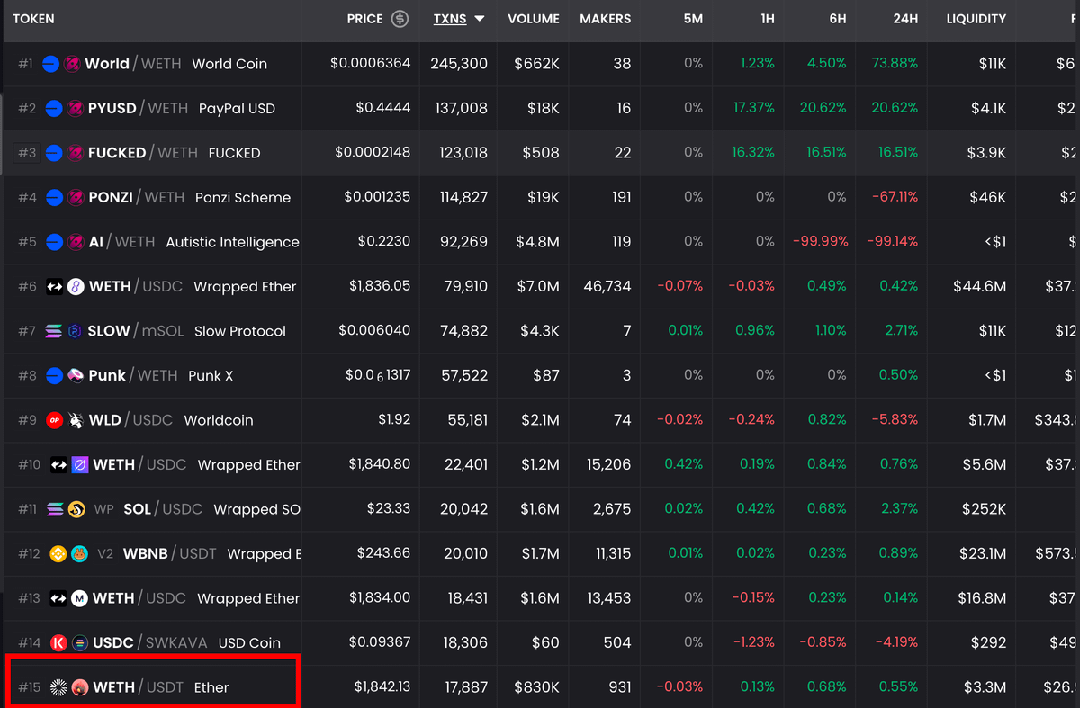Select the #9 rank number
This screenshot has height=708, width=1080.
pos(28,420)
